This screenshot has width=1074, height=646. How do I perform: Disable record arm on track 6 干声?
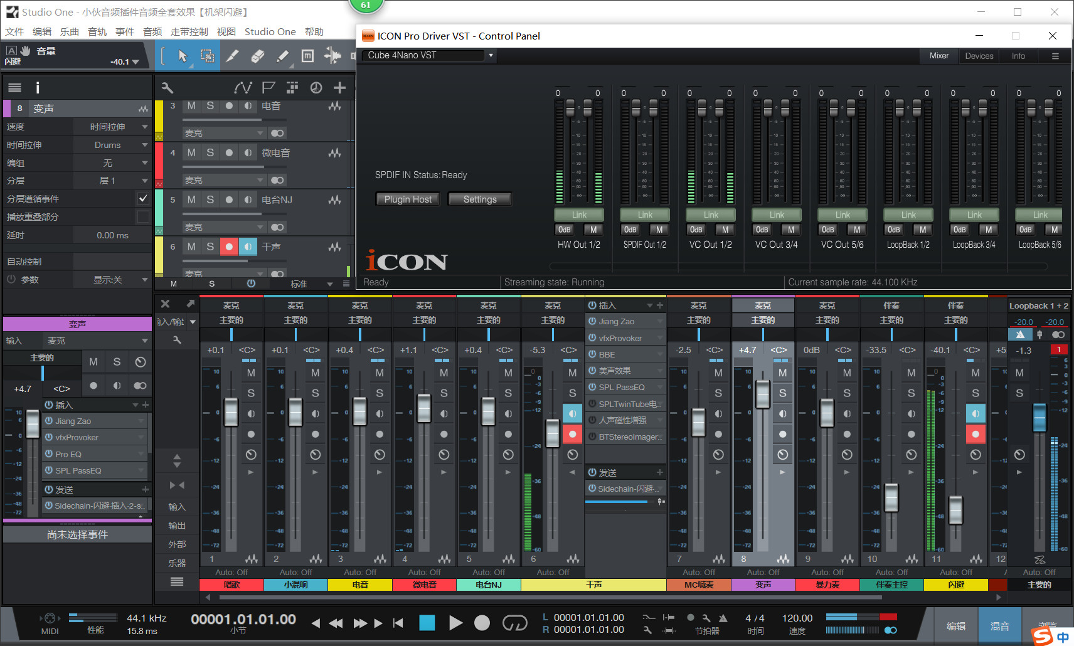pos(229,246)
